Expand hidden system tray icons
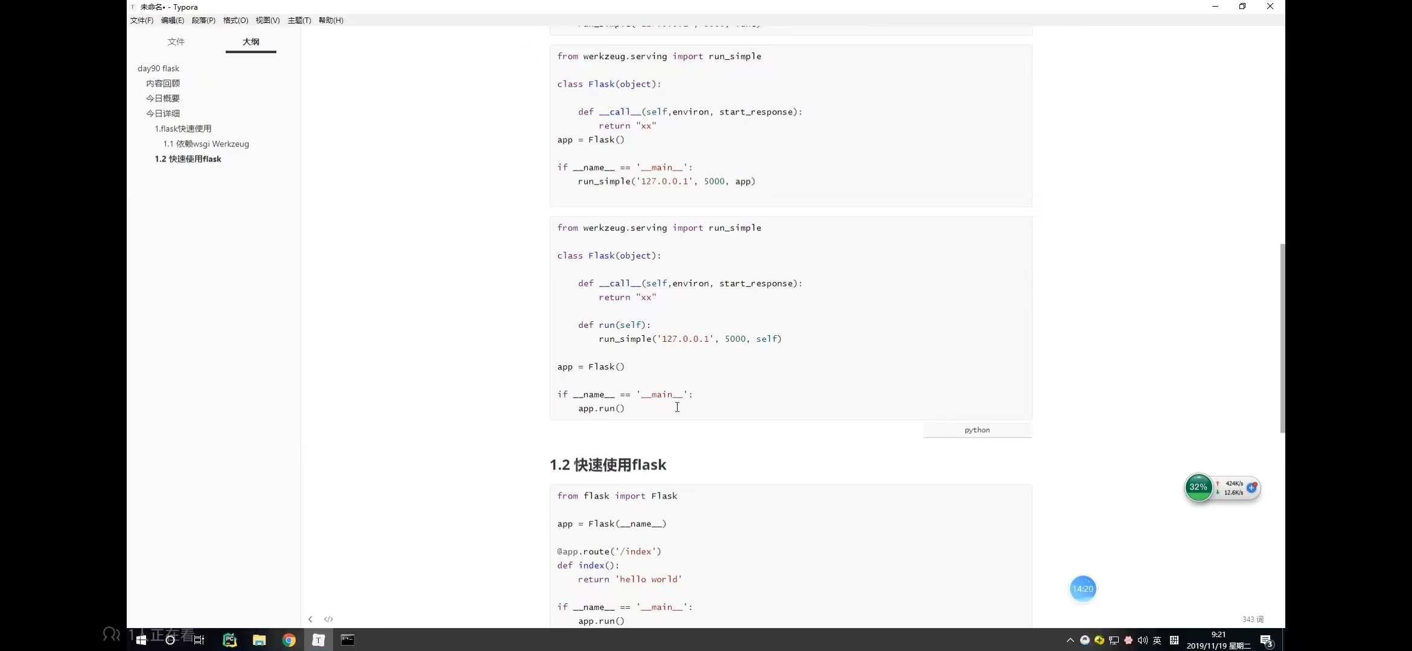This screenshot has height=651, width=1412. tap(1070, 640)
